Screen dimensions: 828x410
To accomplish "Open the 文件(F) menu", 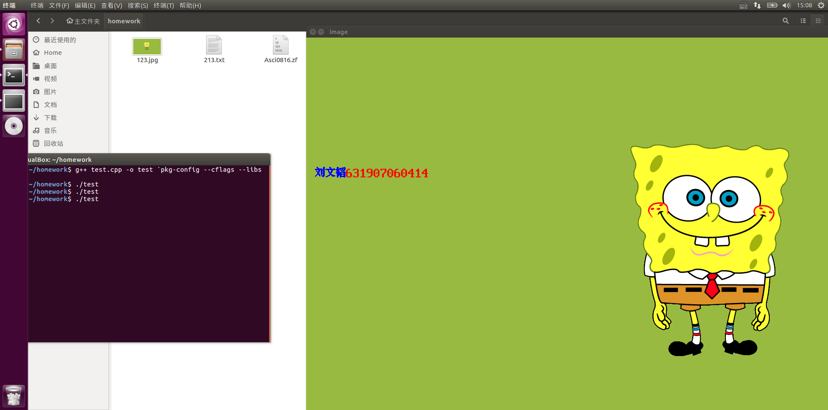I will click(59, 6).
